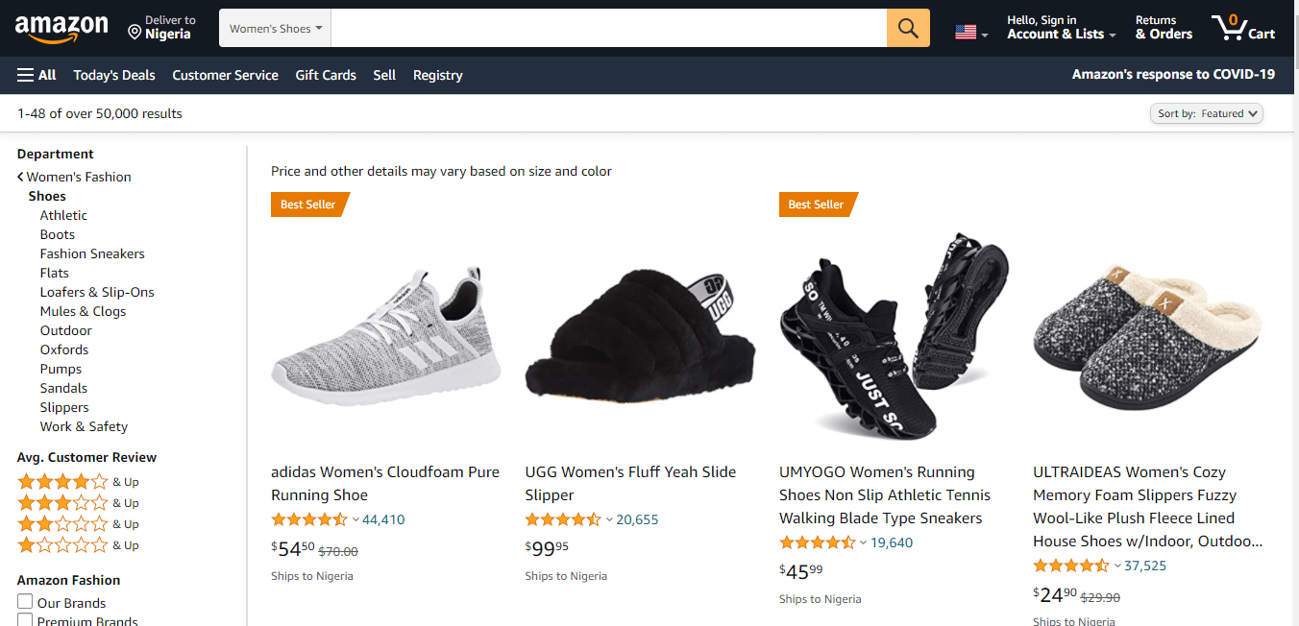Select the Fashion Sneakers department link

pyautogui.click(x=92, y=253)
